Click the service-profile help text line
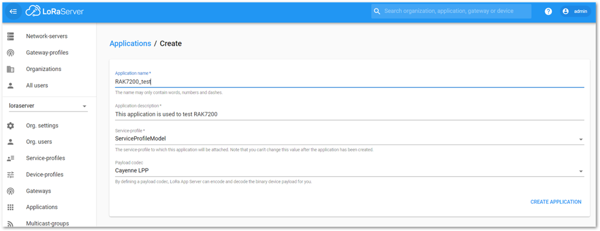600x231 pixels. (244, 149)
